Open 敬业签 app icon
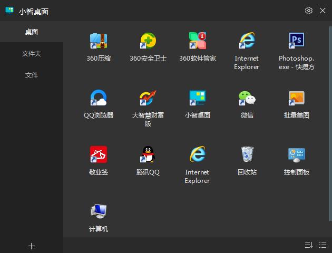The image size is (332, 253). click(x=99, y=155)
